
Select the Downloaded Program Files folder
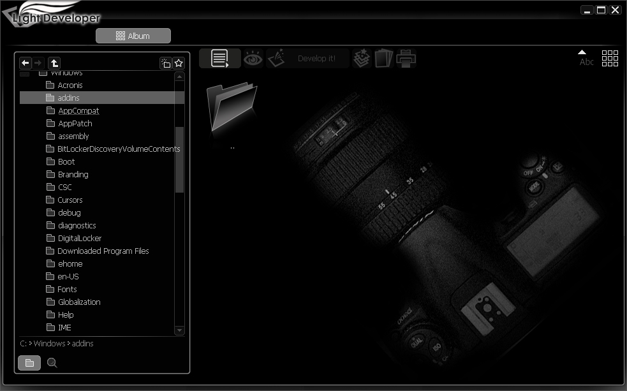coord(103,251)
